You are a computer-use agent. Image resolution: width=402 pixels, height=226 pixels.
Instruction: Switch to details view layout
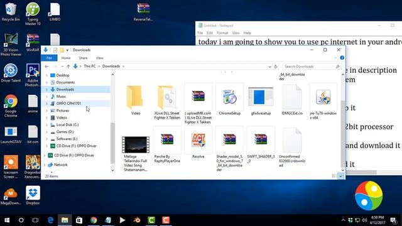[x=334, y=176]
